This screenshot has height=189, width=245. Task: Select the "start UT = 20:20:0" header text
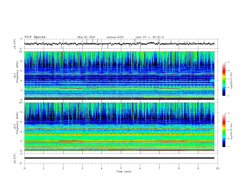[149, 37]
